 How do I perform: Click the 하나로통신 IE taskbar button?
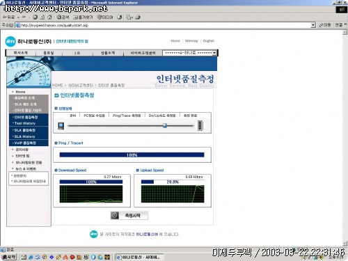point(140,257)
